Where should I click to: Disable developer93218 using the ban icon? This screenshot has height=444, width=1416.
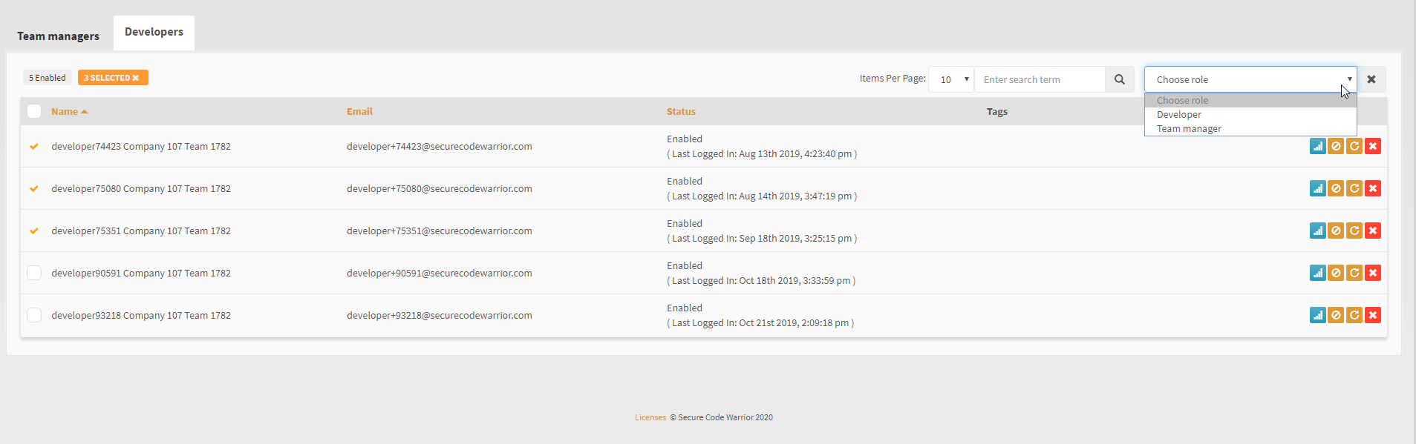click(1336, 315)
